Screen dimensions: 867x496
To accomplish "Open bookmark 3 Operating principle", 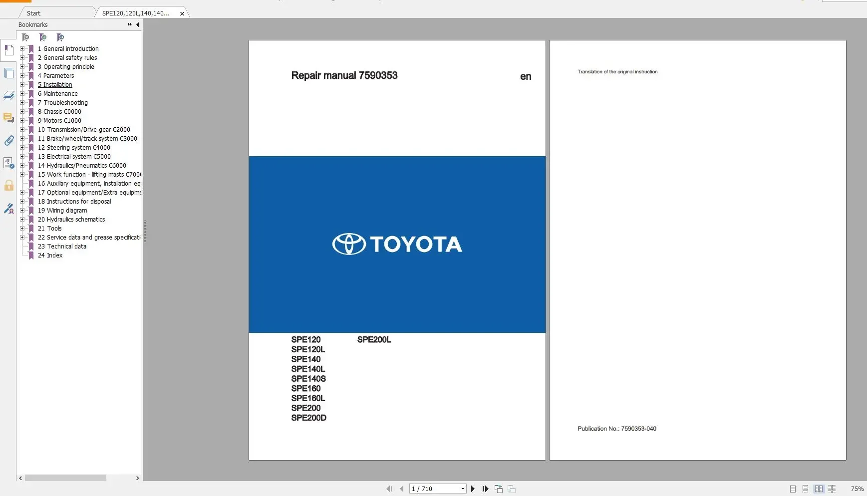I will coord(66,67).
